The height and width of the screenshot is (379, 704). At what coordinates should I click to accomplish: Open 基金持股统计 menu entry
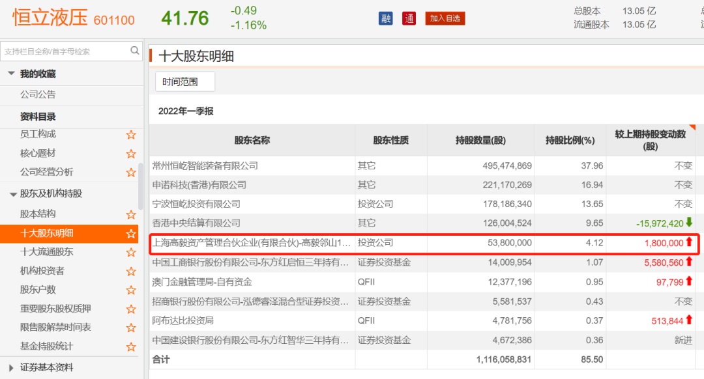pos(46,346)
